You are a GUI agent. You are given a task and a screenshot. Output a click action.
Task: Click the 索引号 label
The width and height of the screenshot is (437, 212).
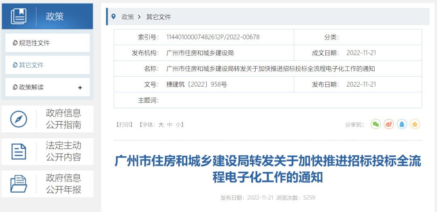pyautogui.click(x=148, y=37)
